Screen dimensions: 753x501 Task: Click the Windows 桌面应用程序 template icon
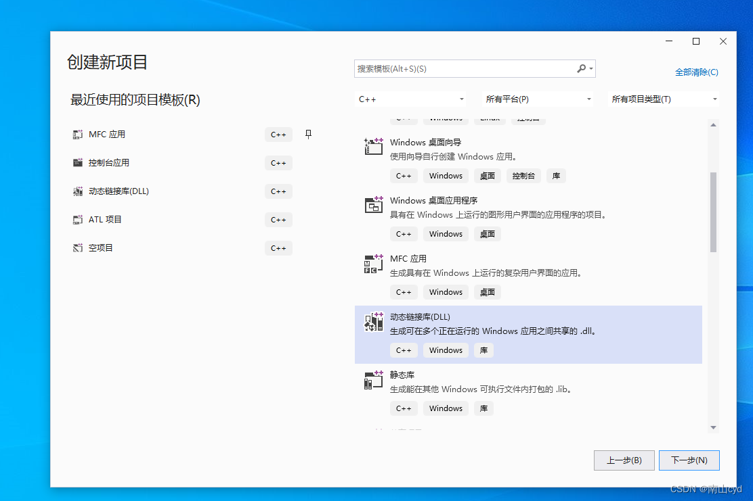pyautogui.click(x=374, y=205)
